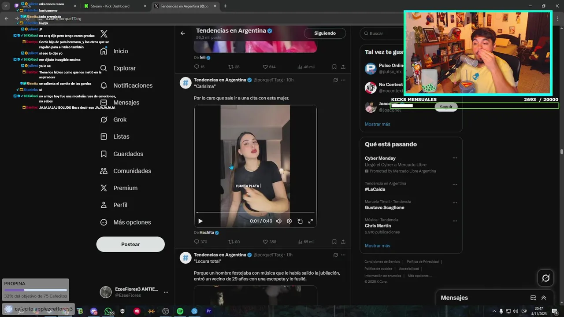564x317 pixels.
Task: Share the Carísima post
Action: [343, 242]
